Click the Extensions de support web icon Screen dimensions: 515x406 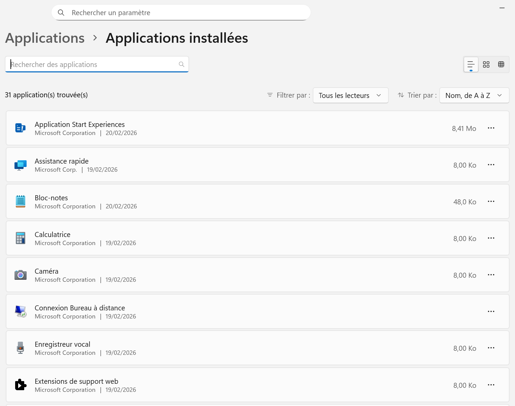pyautogui.click(x=21, y=384)
